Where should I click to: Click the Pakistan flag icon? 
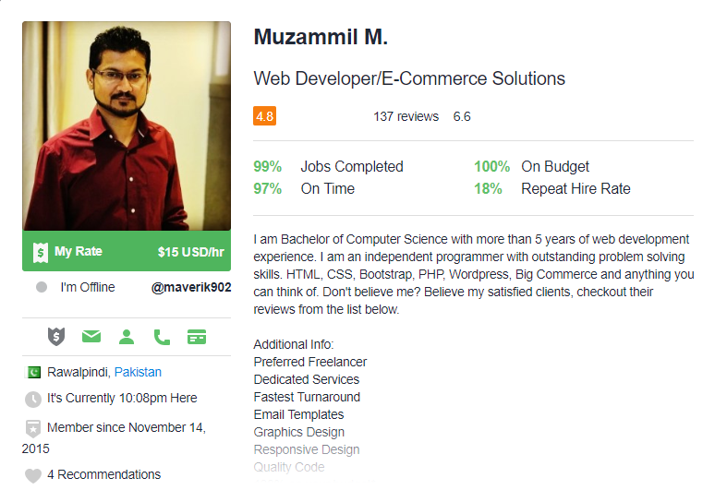tap(33, 372)
